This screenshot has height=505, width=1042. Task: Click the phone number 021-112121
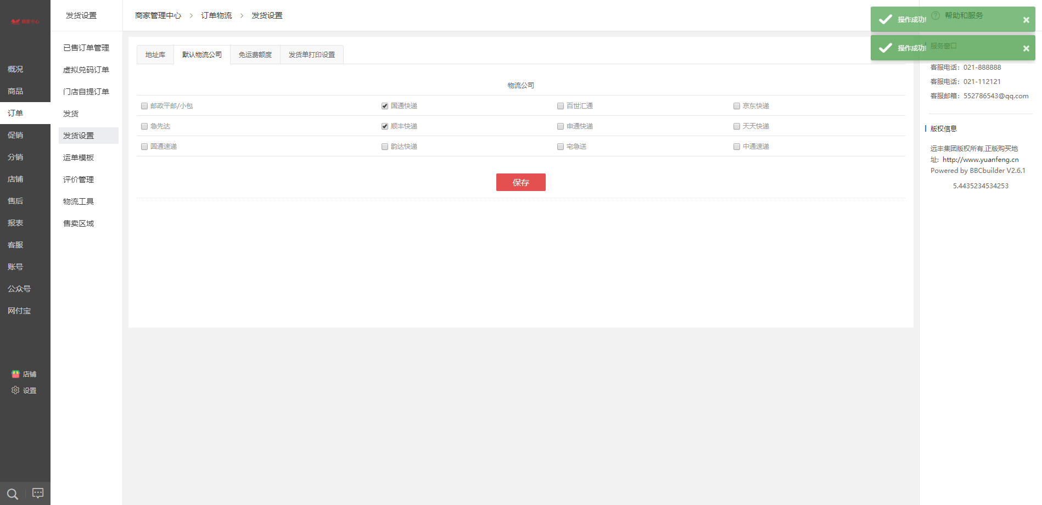[982, 81]
